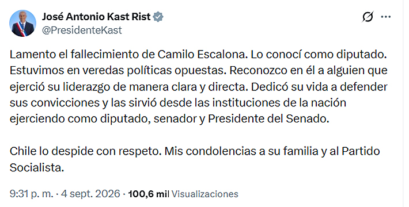The image size is (409, 207).
Task: Click the 100,6 mil view count
Action: (x=149, y=194)
